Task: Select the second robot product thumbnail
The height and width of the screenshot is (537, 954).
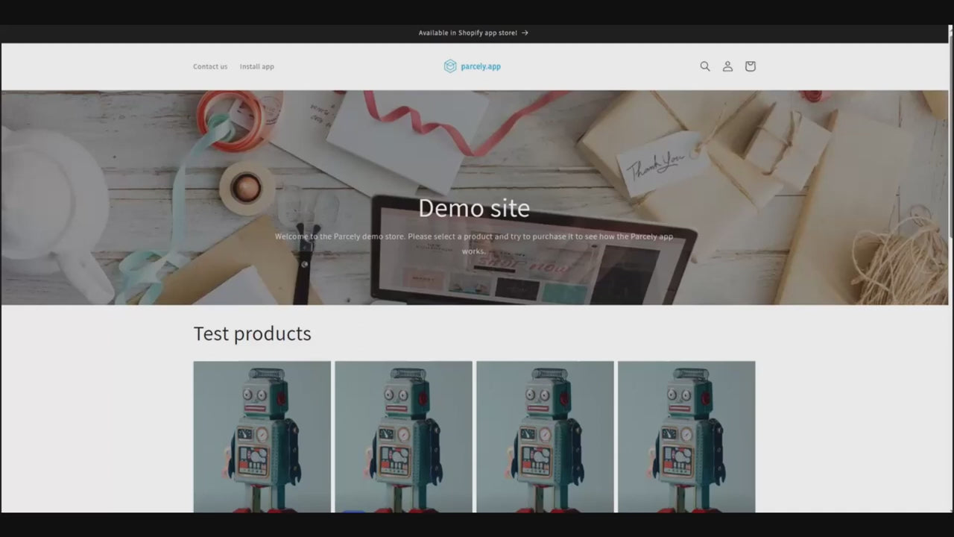Action: [x=403, y=436]
